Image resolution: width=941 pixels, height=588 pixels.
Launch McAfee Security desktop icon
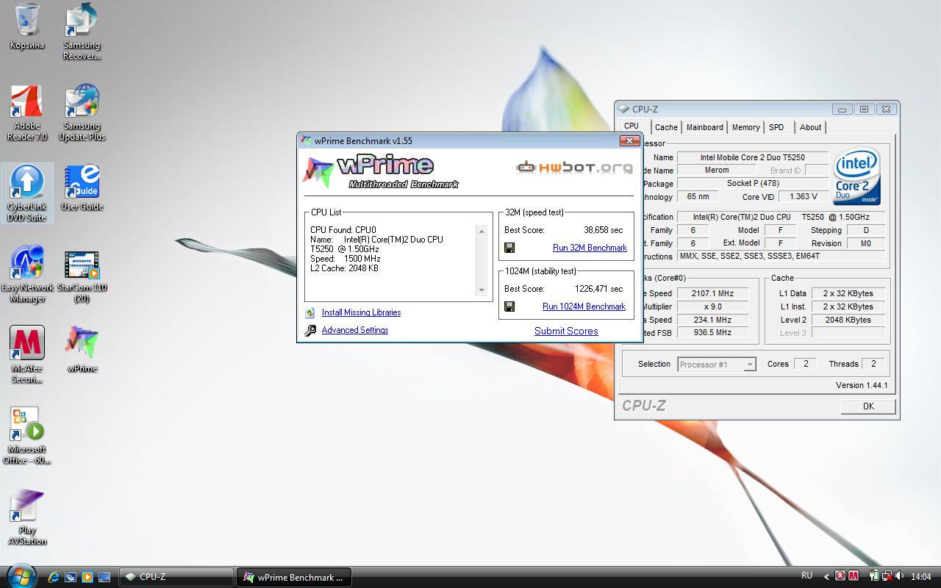[27, 355]
